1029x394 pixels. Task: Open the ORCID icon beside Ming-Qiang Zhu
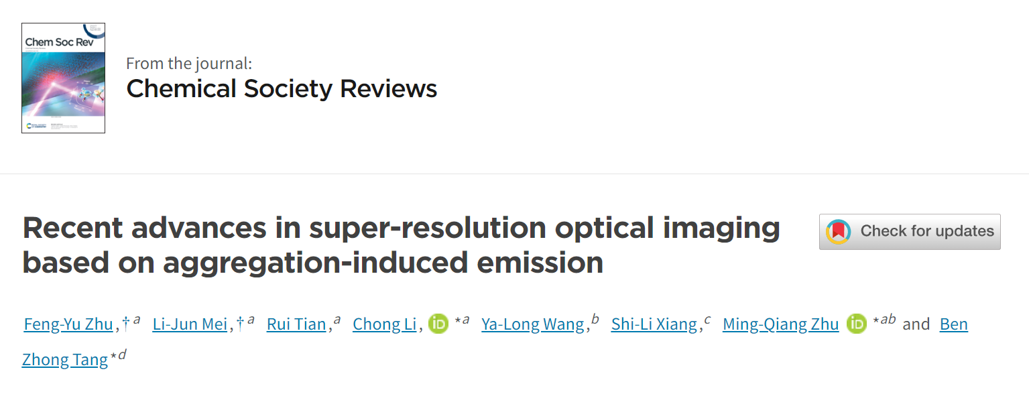click(x=857, y=324)
